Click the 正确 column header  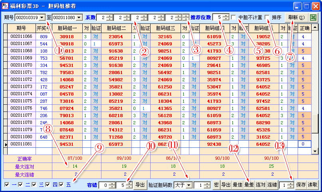click(304, 28)
